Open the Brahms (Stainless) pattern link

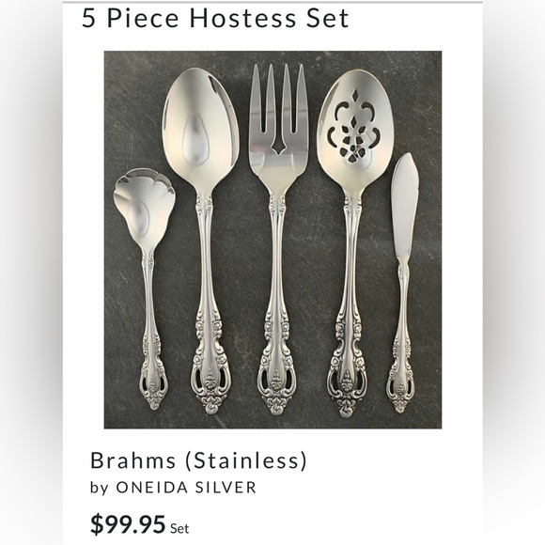point(199,460)
